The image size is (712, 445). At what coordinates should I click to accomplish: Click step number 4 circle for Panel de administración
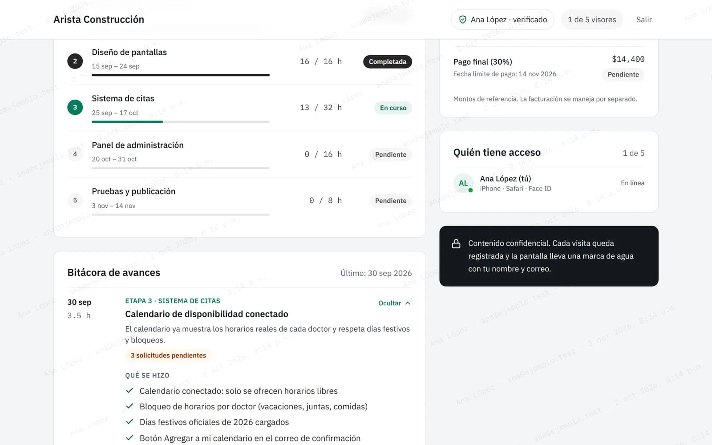[75, 154]
